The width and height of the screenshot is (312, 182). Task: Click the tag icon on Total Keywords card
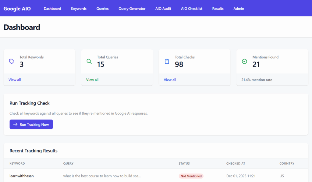(x=12, y=61)
